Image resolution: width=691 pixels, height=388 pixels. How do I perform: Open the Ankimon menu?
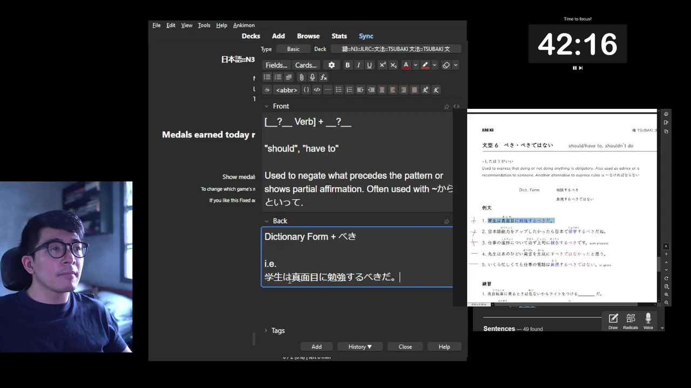point(244,25)
